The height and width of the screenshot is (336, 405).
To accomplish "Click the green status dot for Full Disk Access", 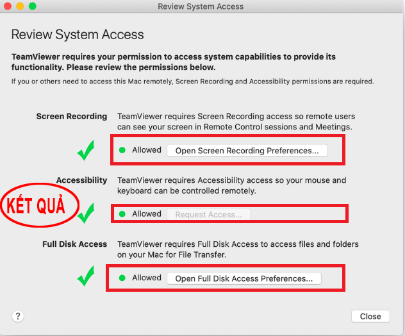I will tap(122, 278).
